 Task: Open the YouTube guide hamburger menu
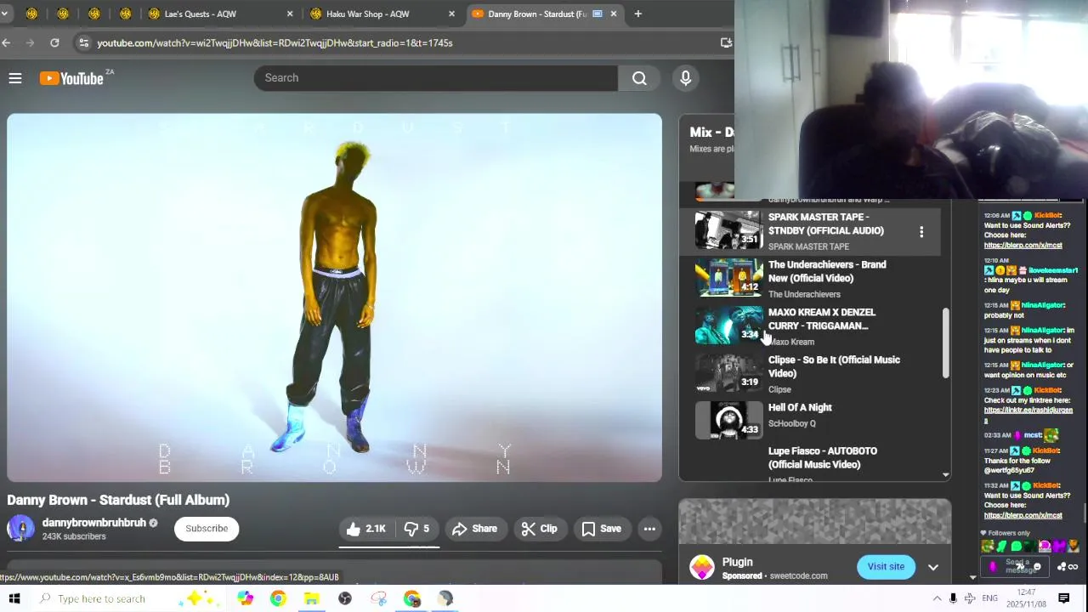click(x=15, y=78)
